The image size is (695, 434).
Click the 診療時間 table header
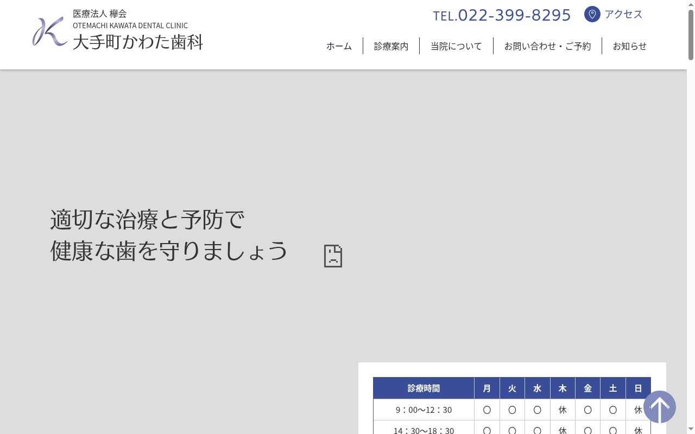coord(424,388)
